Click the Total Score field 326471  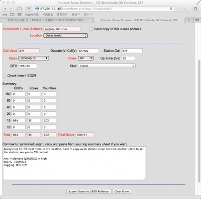(x=85, y=135)
